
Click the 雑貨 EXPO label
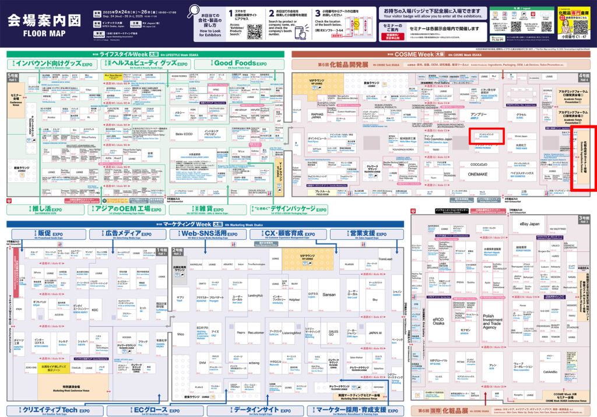click(208, 209)
